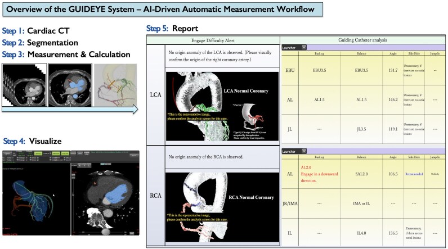448x249 pixels.
Task: Click the blue Recommended link in the RCA table
Action: click(414, 174)
